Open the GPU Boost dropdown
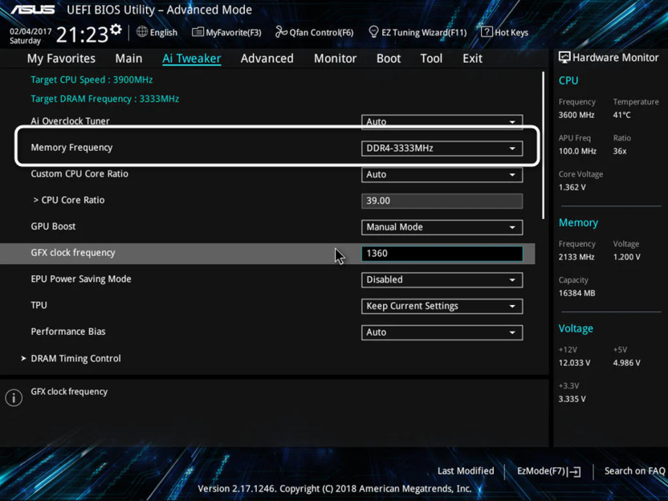 click(x=442, y=227)
